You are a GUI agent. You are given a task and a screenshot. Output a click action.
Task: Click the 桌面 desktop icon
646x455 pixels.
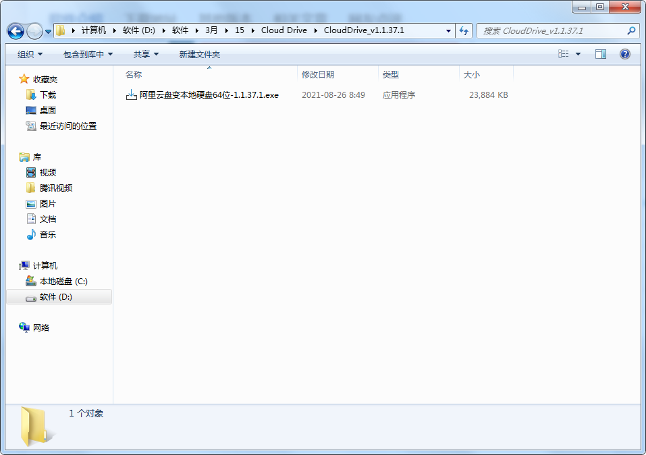tap(31, 111)
